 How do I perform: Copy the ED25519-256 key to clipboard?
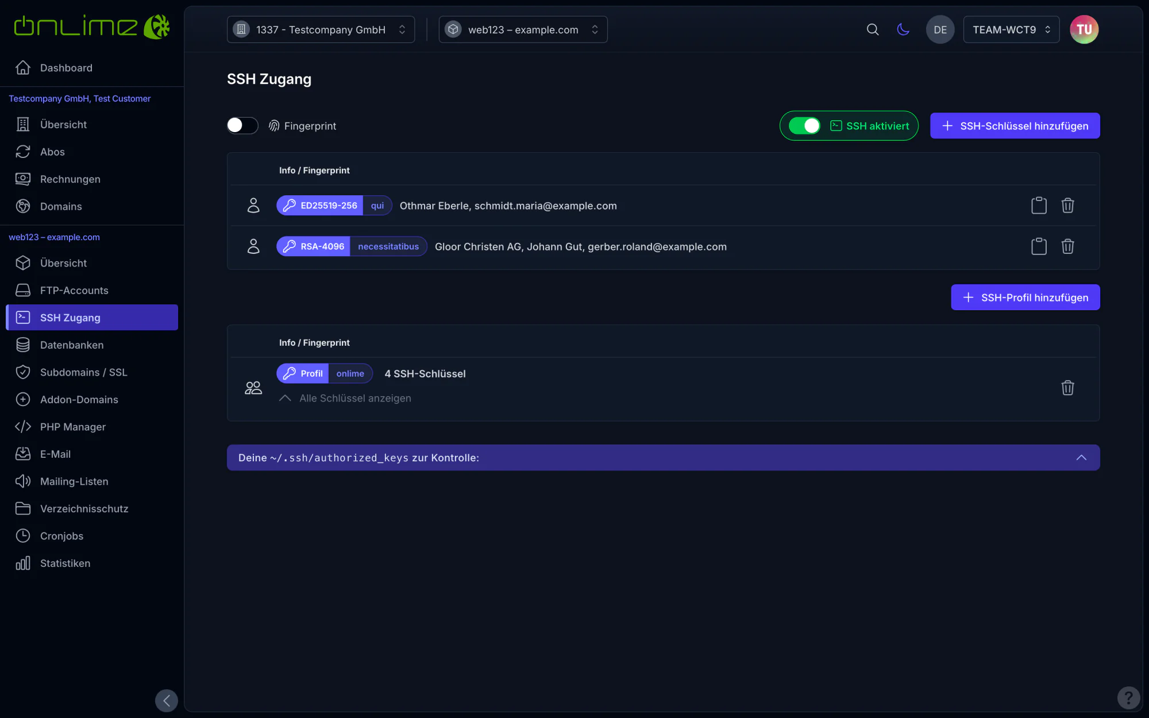click(x=1039, y=205)
